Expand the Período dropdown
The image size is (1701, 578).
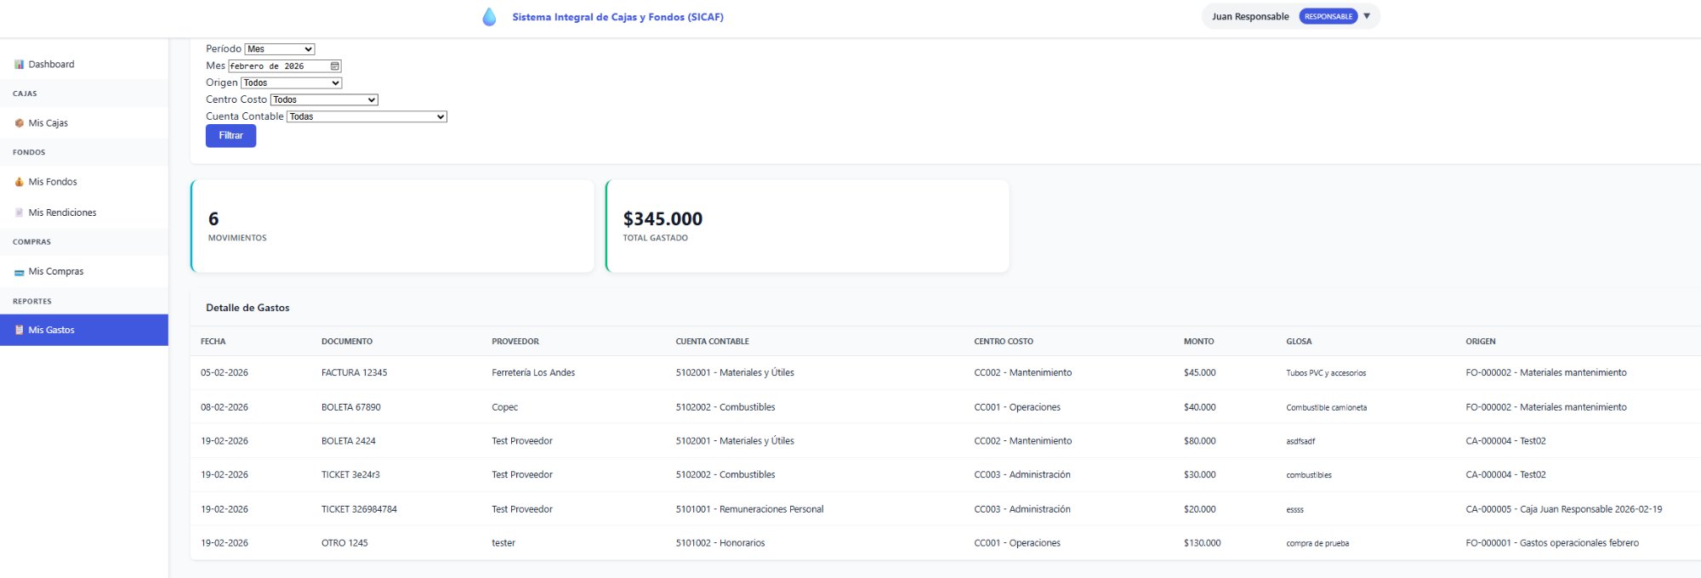tap(280, 49)
